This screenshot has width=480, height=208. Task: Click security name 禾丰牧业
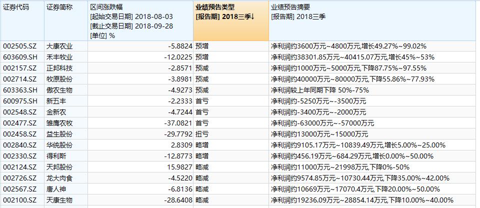tap(59, 57)
